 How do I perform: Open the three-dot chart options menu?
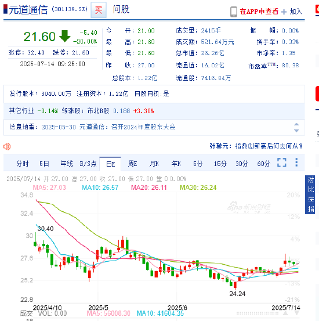296,163
